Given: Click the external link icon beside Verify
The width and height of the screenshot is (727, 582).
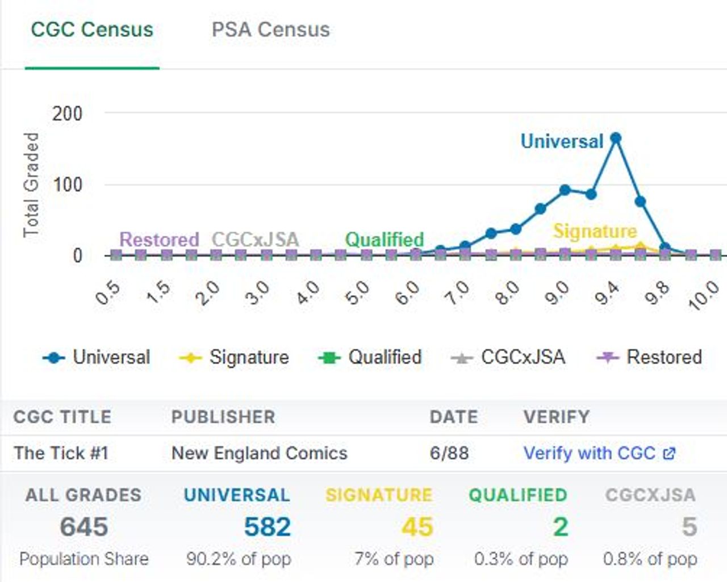Looking at the screenshot, I should click(x=669, y=453).
